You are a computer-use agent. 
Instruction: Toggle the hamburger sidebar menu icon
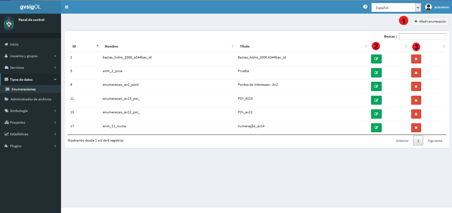pyautogui.click(x=67, y=7)
